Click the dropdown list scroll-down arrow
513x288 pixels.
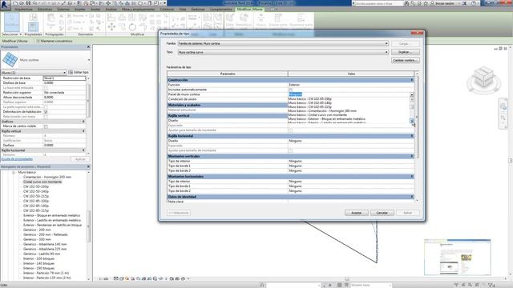(x=411, y=121)
